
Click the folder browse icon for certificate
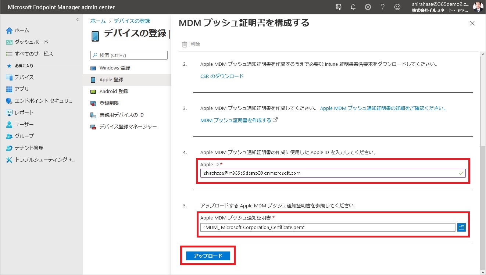(461, 228)
